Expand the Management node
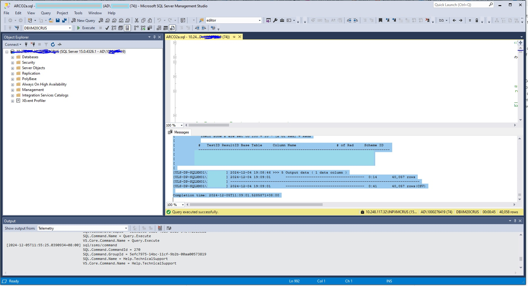Viewport: 528px width, 286px height. pyautogui.click(x=12, y=90)
